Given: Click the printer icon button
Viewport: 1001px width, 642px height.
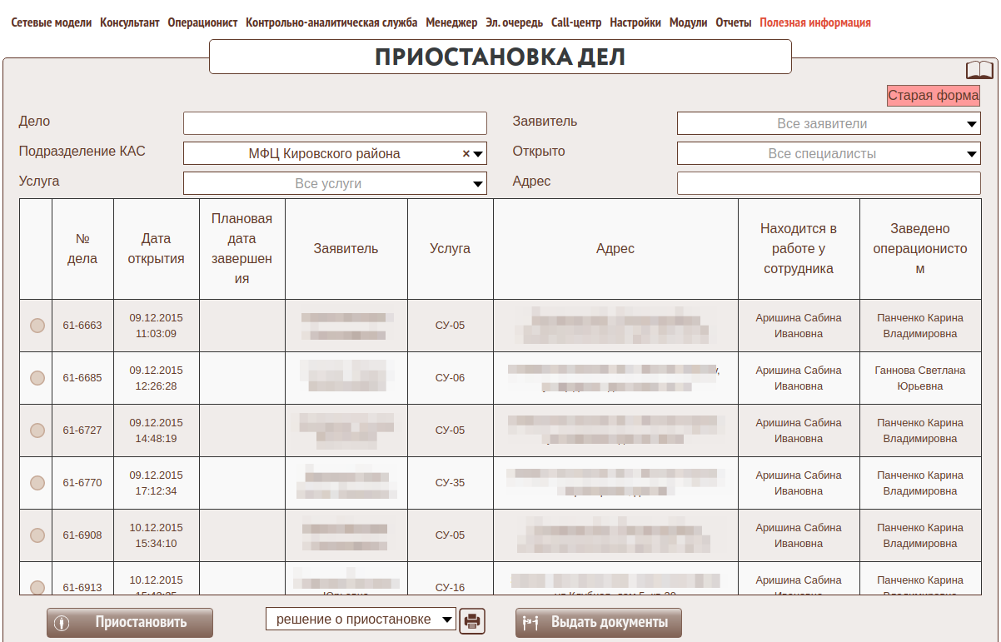Looking at the screenshot, I should pos(472,620).
